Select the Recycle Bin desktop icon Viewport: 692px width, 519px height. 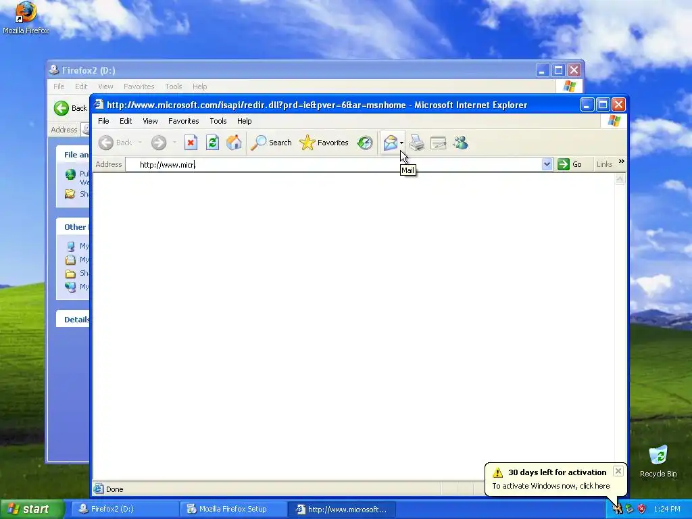click(658, 461)
